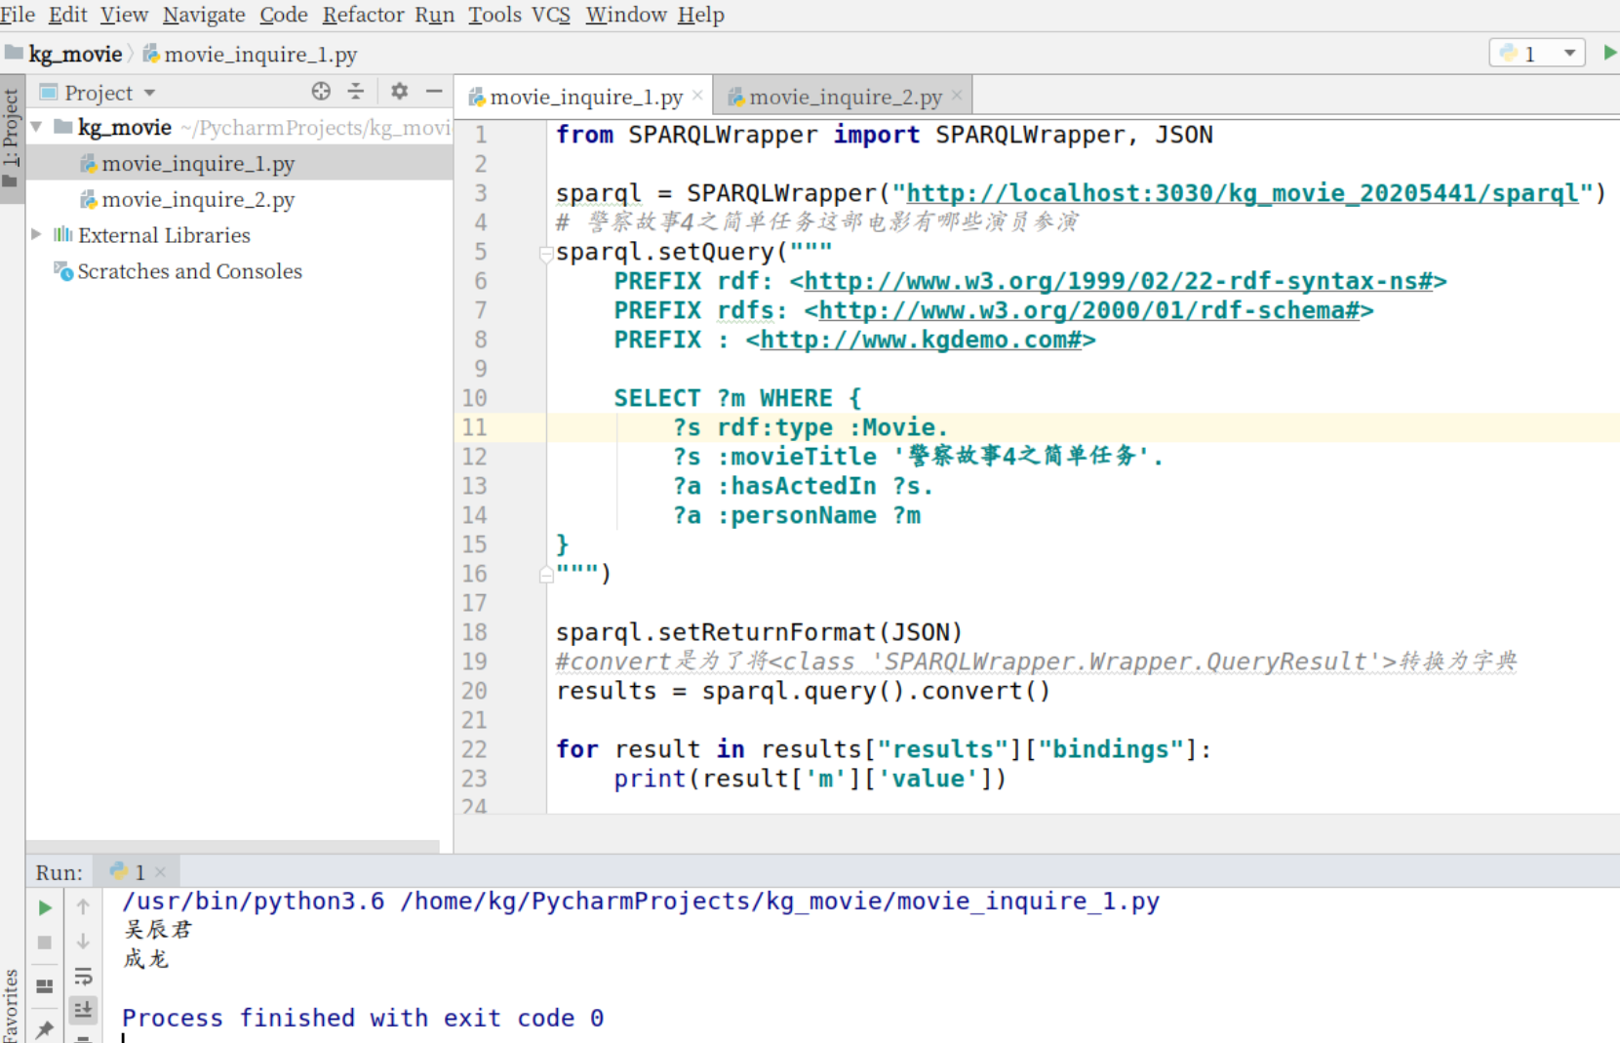Click green Run button in top toolbar
This screenshot has width=1620, height=1043.
[x=1609, y=53]
